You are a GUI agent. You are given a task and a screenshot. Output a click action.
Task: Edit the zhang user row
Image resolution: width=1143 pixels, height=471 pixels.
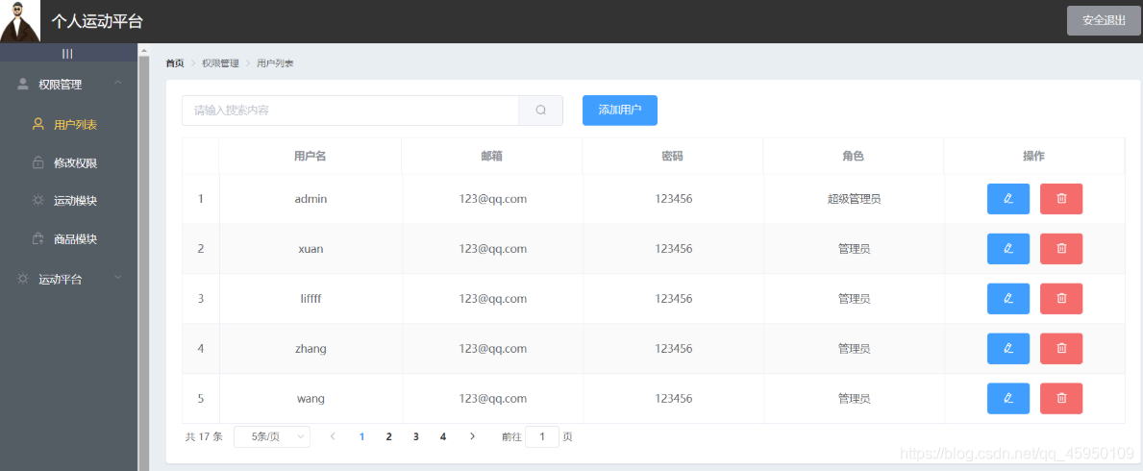tap(1008, 349)
